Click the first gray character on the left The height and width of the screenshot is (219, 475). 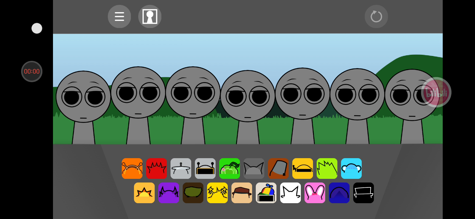(83, 100)
